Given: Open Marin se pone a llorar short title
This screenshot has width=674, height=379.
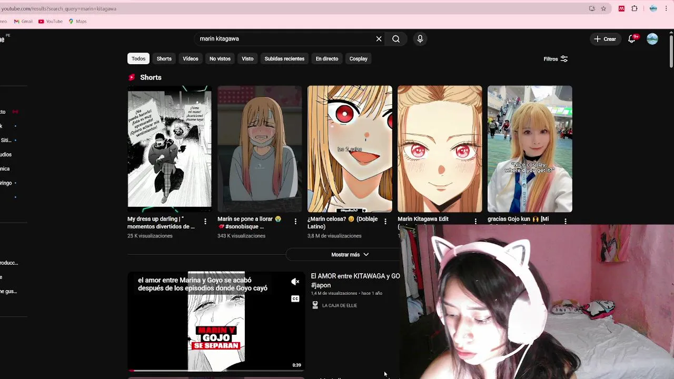Looking at the screenshot, I should tap(250, 223).
